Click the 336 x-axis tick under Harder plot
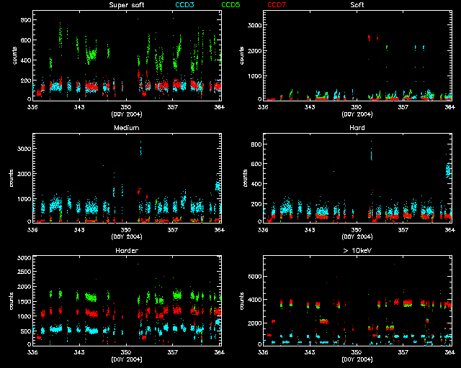This screenshot has width=461, height=368. [32, 352]
